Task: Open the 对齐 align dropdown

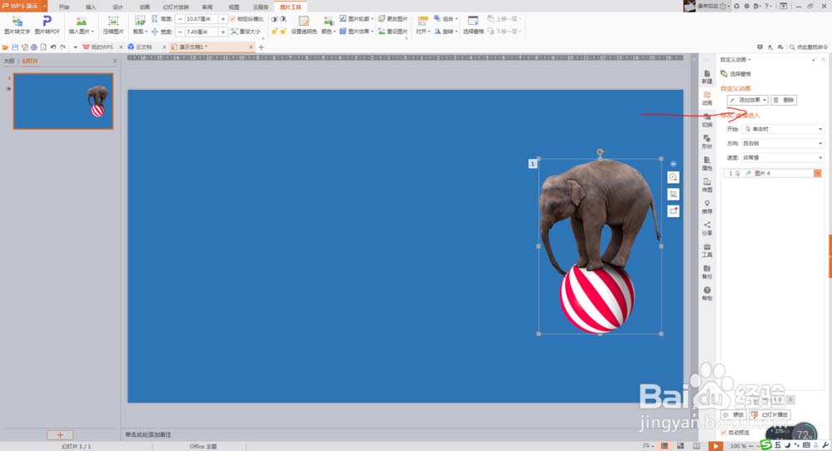Action: point(423,24)
